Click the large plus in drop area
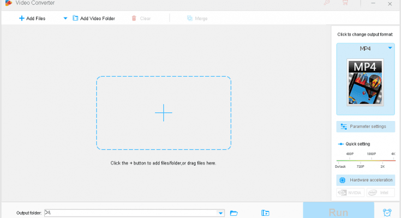The width and height of the screenshot is (401, 218). tap(163, 113)
